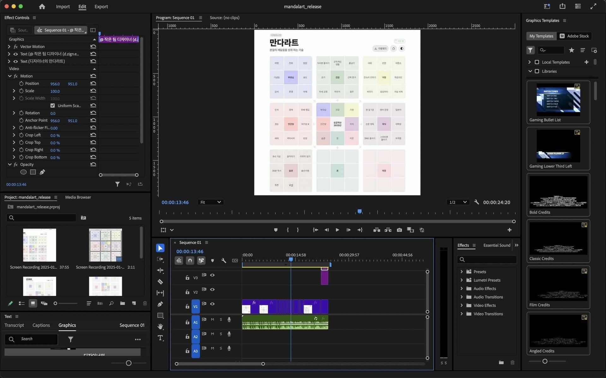The image size is (606, 378).
Task: Mute the A1 audio track
Action: pyautogui.click(x=212, y=319)
